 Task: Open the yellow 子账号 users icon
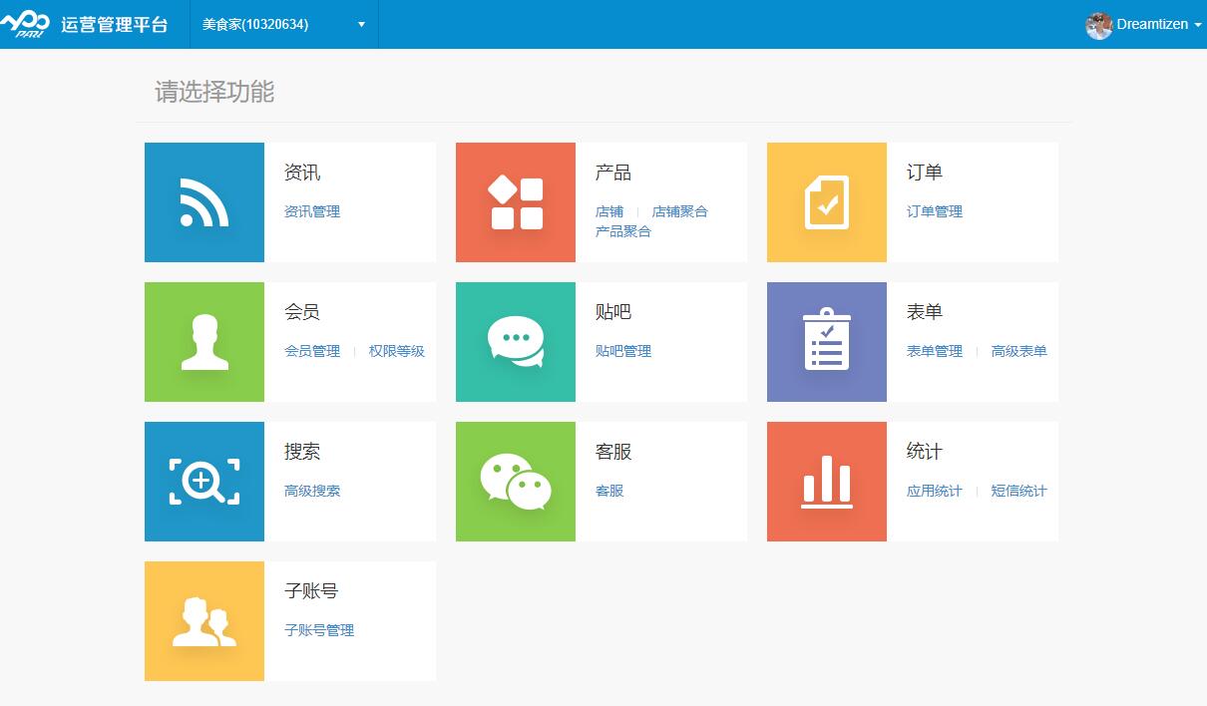(x=204, y=621)
